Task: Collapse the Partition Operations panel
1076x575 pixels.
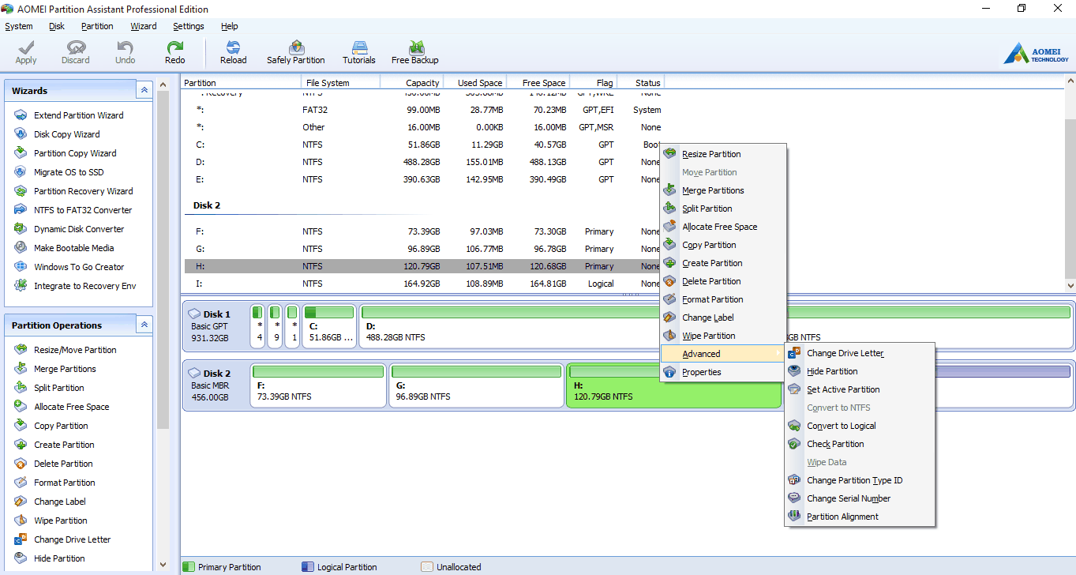Action: click(x=144, y=325)
